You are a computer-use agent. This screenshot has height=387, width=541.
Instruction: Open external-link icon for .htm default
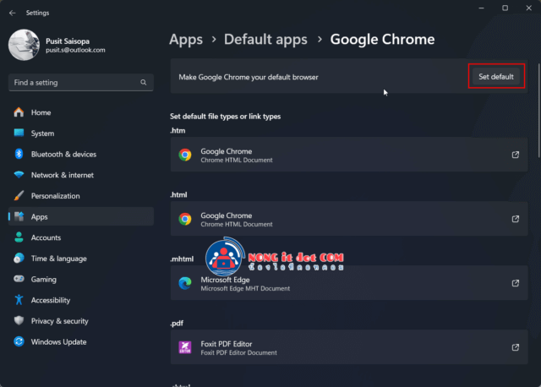515,155
